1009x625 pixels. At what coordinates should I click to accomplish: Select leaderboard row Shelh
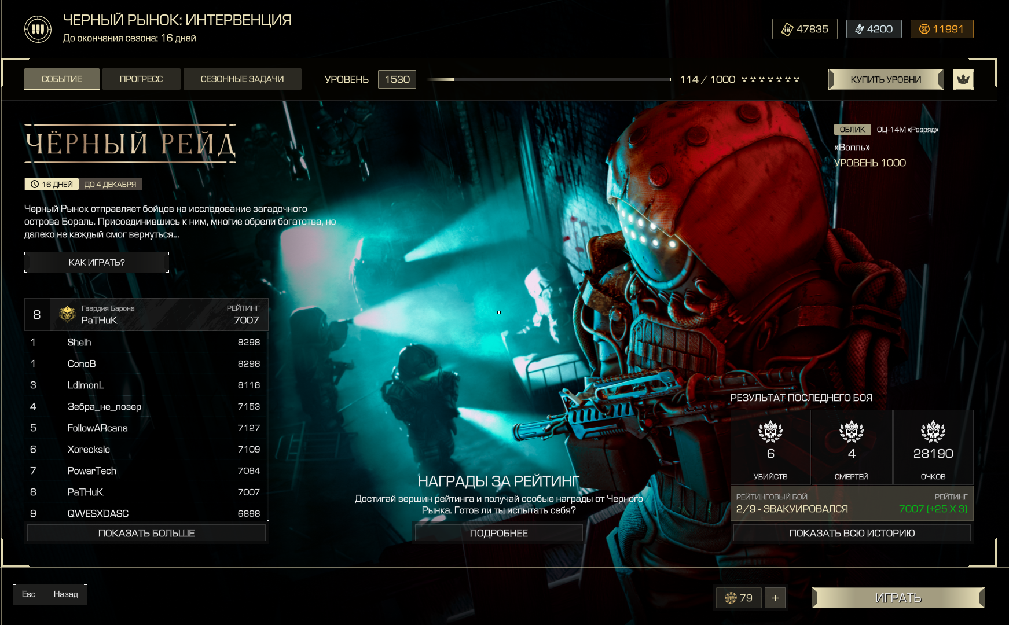point(146,342)
